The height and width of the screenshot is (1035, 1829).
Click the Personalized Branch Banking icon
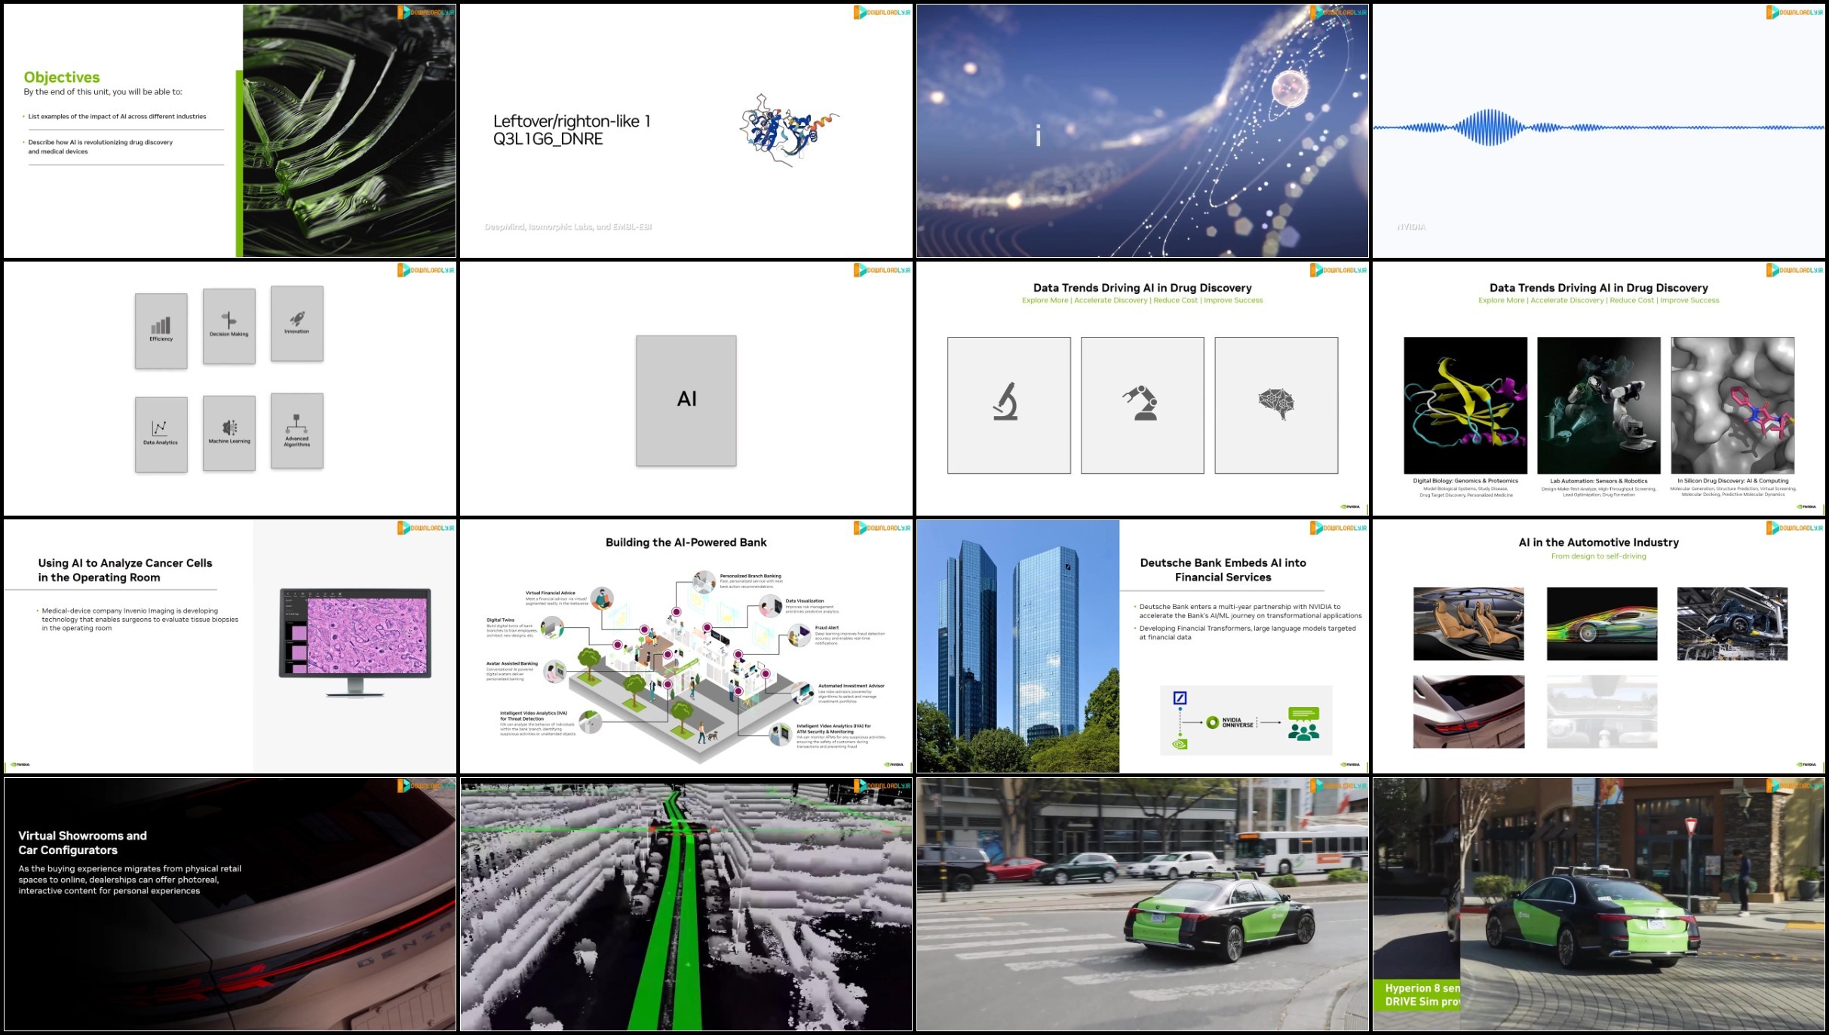[x=704, y=582]
